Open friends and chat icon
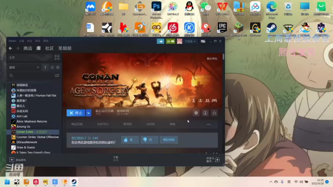 (x=217, y=160)
